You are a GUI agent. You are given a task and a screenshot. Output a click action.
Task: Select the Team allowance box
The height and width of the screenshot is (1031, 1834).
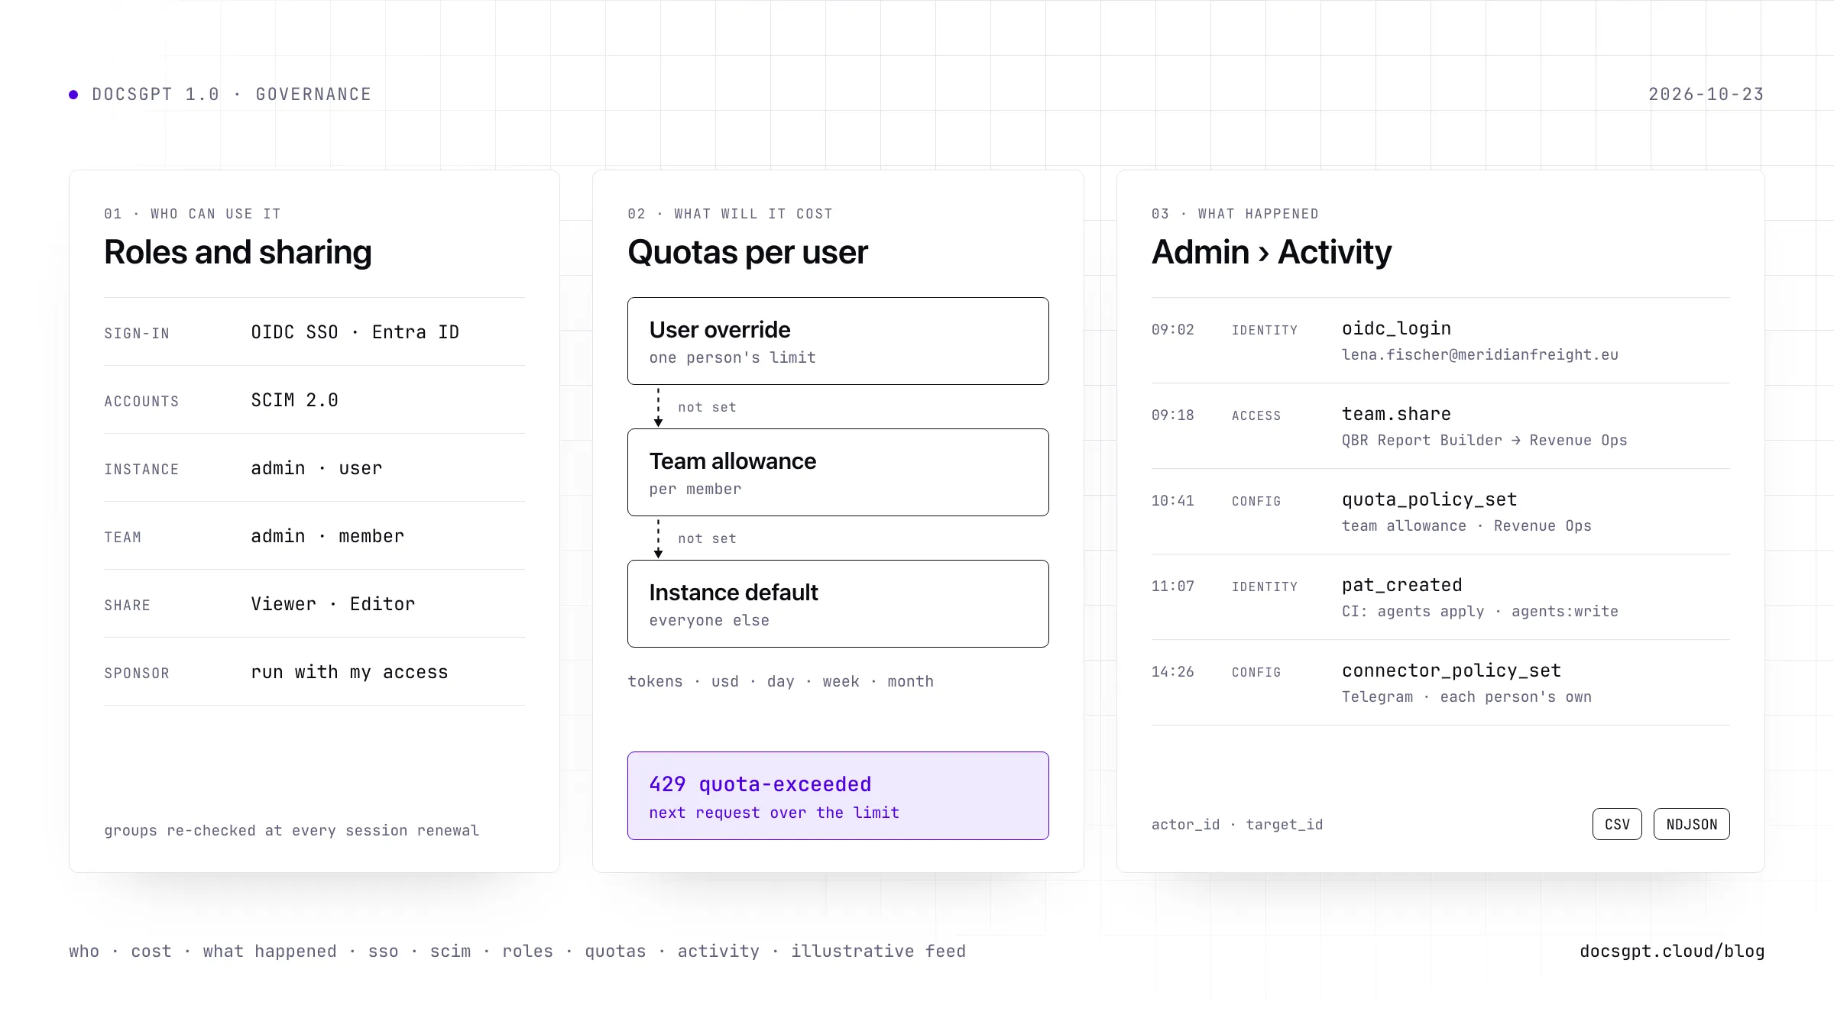point(838,472)
